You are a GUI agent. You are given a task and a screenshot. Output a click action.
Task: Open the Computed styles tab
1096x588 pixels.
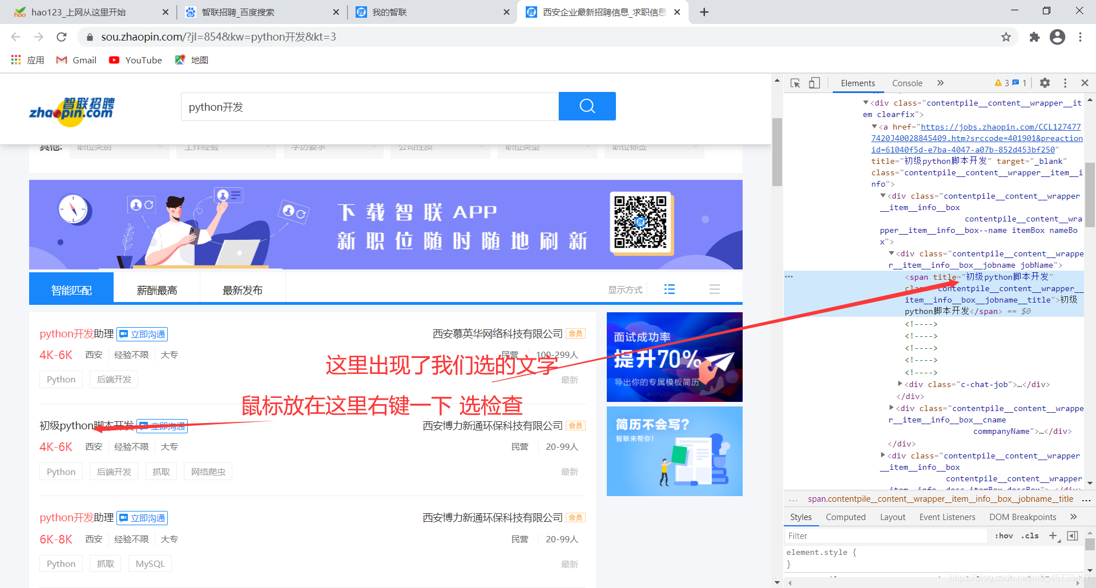(845, 517)
